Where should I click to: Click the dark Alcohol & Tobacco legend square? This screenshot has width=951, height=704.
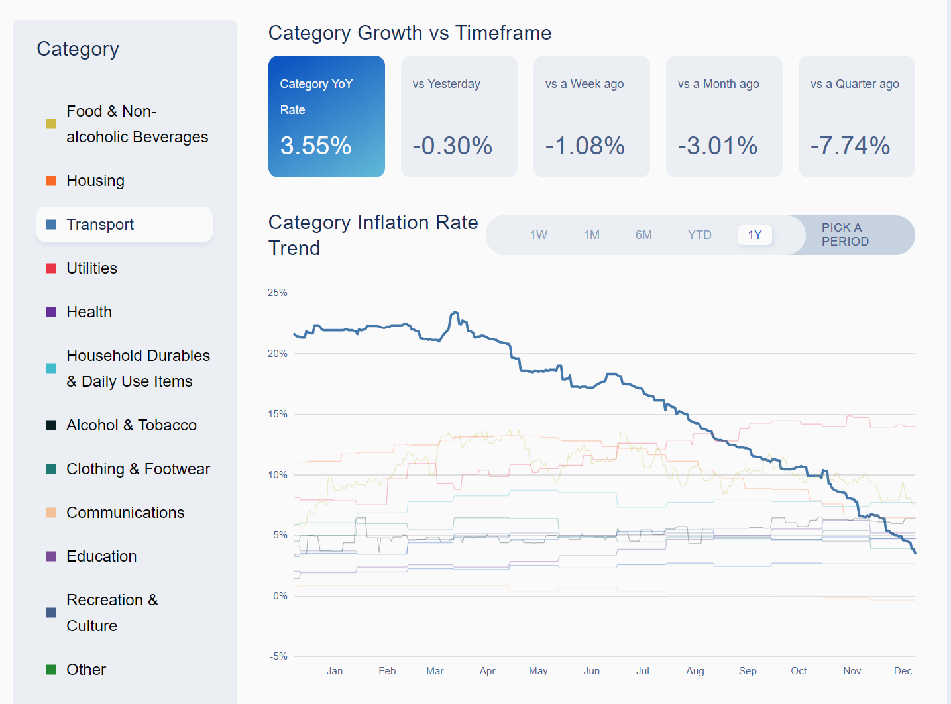click(x=51, y=425)
